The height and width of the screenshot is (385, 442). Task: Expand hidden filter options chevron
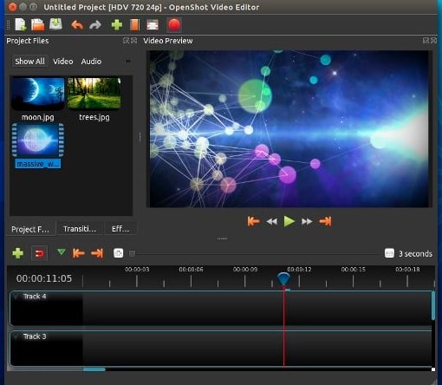[127, 62]
